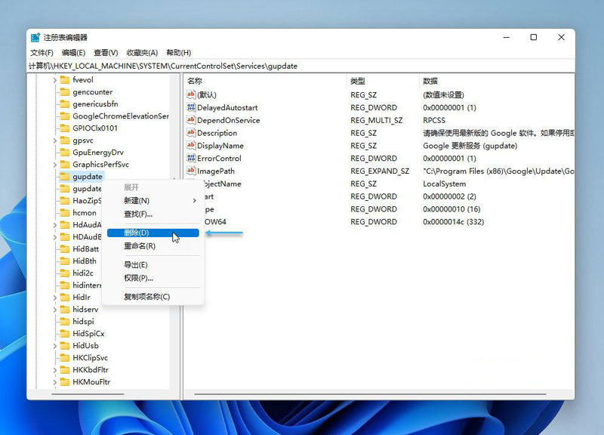Expand the fvevol tree node
This screenshot has width=604, height=435.
point(55,80)
